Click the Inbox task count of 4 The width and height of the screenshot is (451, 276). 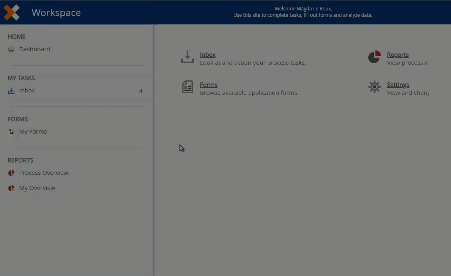(141, 91)
